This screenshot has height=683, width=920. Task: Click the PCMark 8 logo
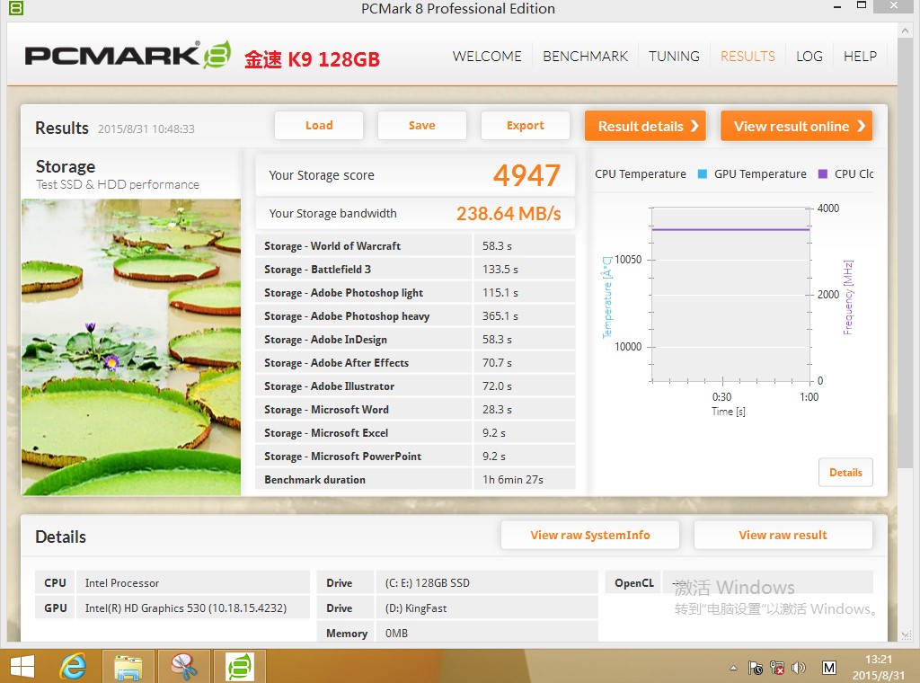tap(128, 55)
